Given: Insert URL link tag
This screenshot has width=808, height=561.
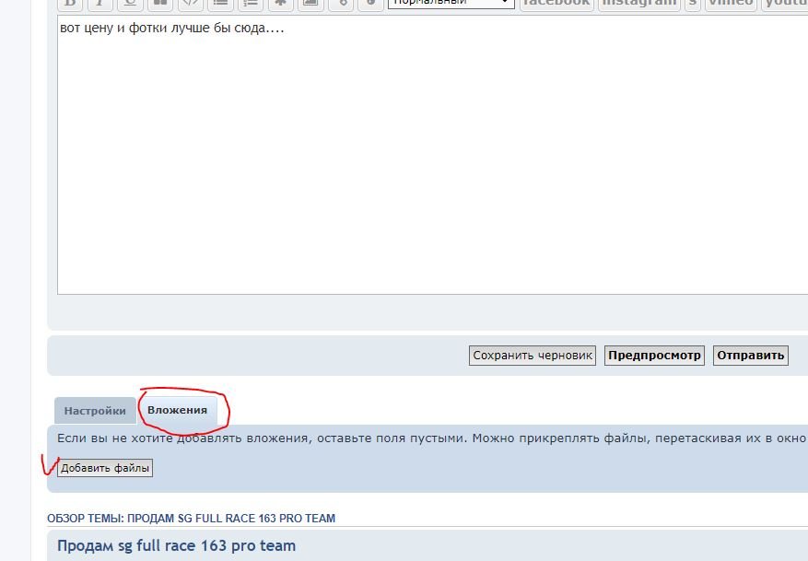Looking at the screenshot, I should pyautogui.click(x=341, y=4).
